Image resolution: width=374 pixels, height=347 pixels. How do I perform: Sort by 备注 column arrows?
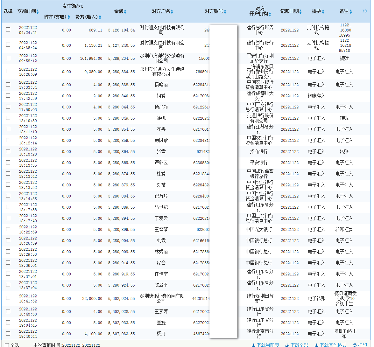tap(351, 11)
